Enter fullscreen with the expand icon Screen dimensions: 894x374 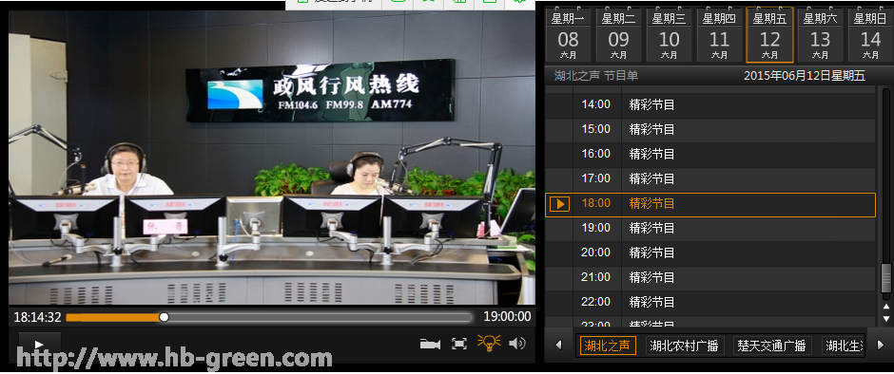point(459,344)
